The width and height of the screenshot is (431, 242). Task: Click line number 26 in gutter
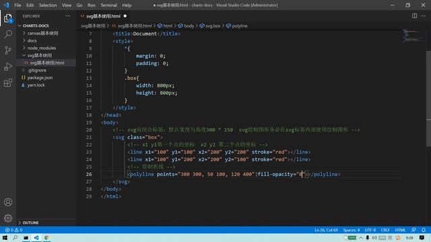[x=89, y=174]
